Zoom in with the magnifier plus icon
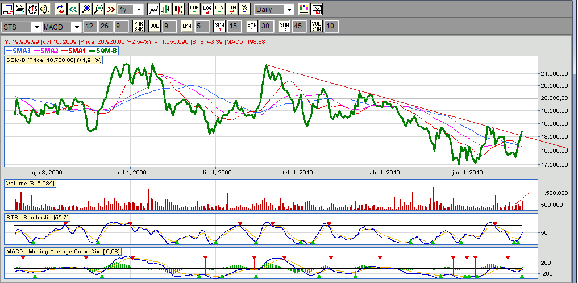This screenshot has width=578, height=283. pos(86,9)
